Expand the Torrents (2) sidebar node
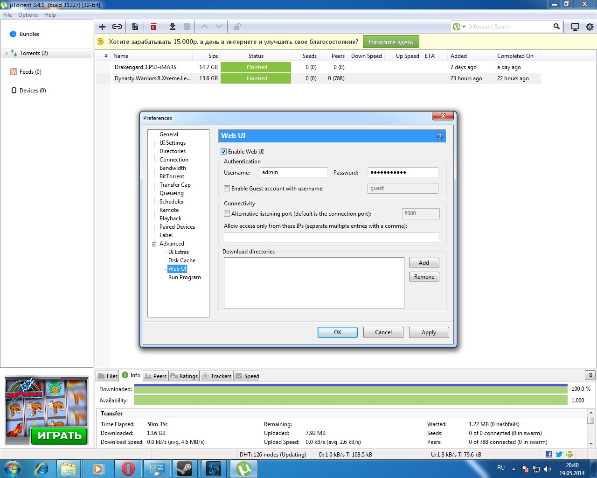Screen dimensions: 597x478 coord(7,53)
